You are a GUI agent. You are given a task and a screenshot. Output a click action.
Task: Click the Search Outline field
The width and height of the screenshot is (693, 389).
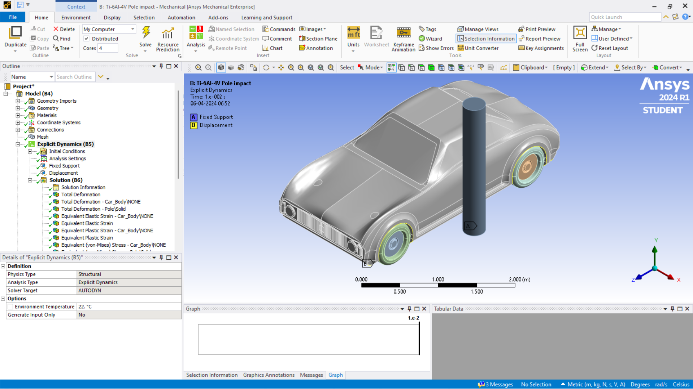[75, 77]
